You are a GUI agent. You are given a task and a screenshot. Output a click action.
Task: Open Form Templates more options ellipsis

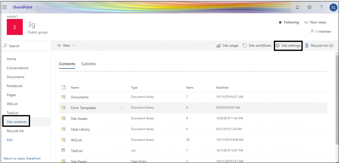(x=122, y=108)
